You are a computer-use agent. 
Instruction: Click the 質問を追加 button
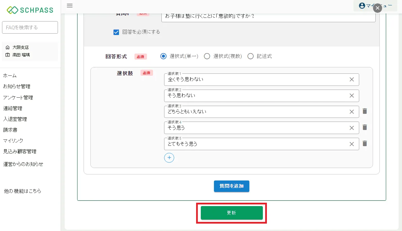click(231, 186)
